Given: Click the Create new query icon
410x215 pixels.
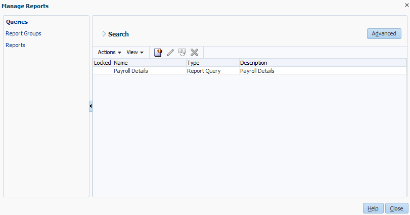Looking at the screenshot, I should point(158,52).
